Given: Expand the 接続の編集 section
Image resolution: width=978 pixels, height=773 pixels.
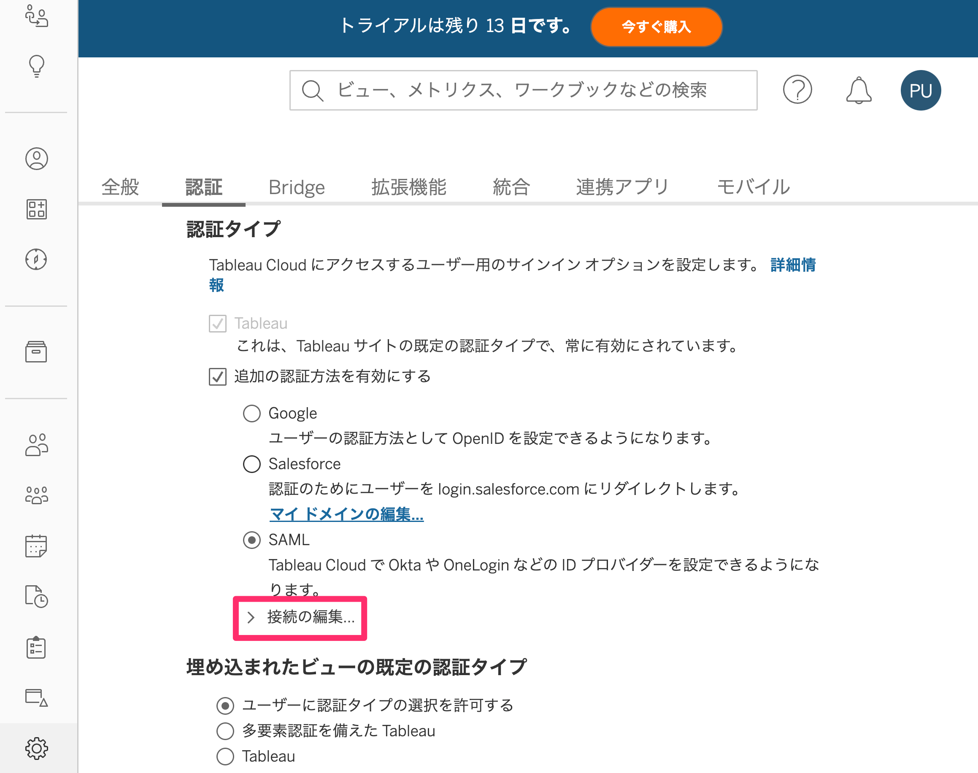Looking at the screenshot, I should tap(300, 617).
